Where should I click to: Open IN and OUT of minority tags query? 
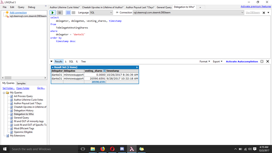[29, 121]
